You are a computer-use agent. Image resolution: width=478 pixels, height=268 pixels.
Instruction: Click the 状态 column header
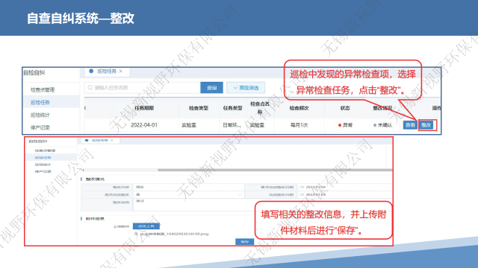345,108
